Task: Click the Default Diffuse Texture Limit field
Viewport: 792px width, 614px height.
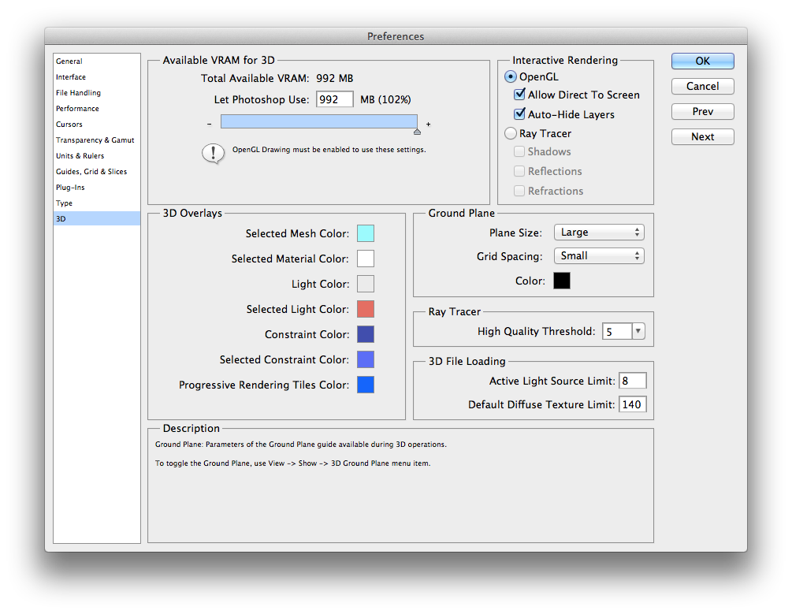Action: click(x=632, y=404)
